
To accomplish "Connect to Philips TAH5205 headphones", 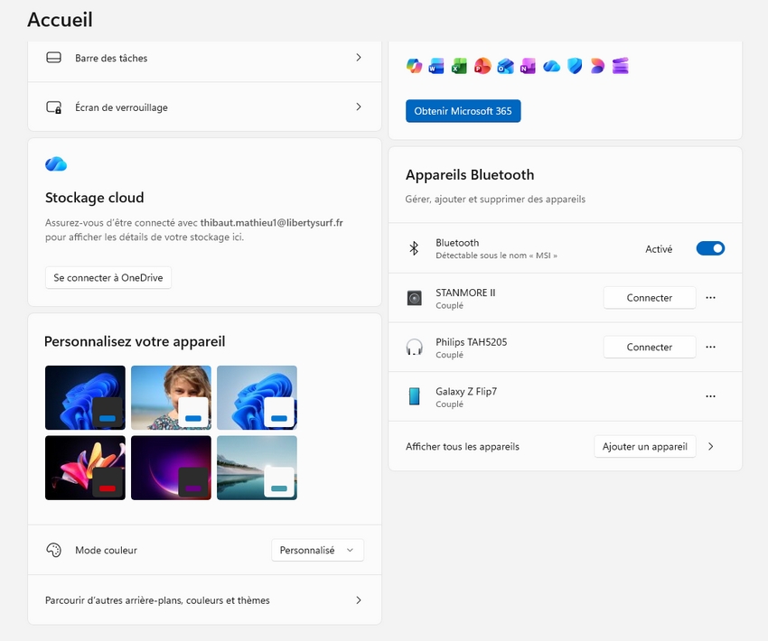I will [x=649, y=347].
